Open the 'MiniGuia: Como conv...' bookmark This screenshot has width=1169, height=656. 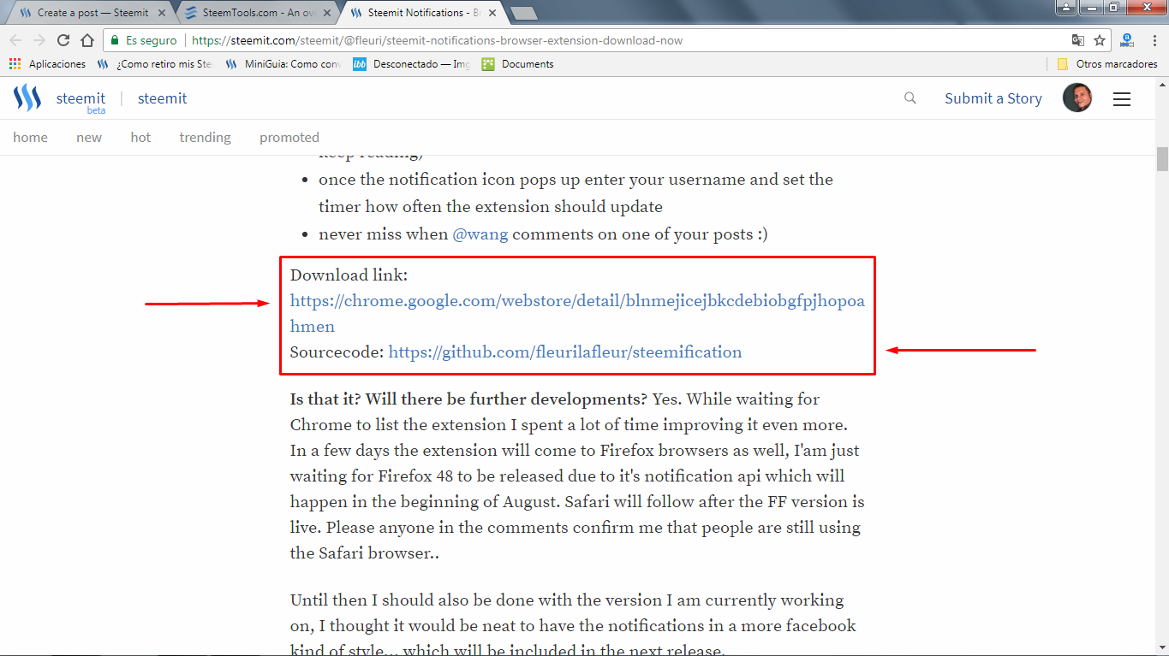pyautogui.click(x=283, y=64)
